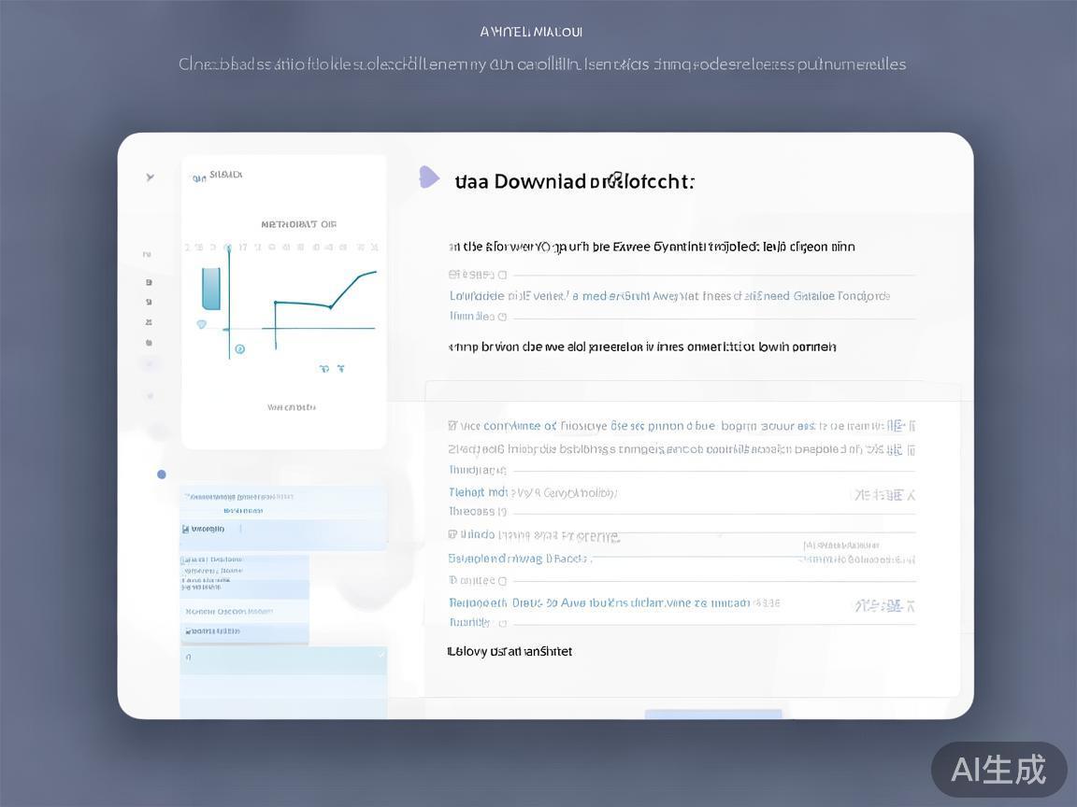1077x807 pixels.
Task: Click the arrow icon atop the left sidebar
Action: (150, 177)
